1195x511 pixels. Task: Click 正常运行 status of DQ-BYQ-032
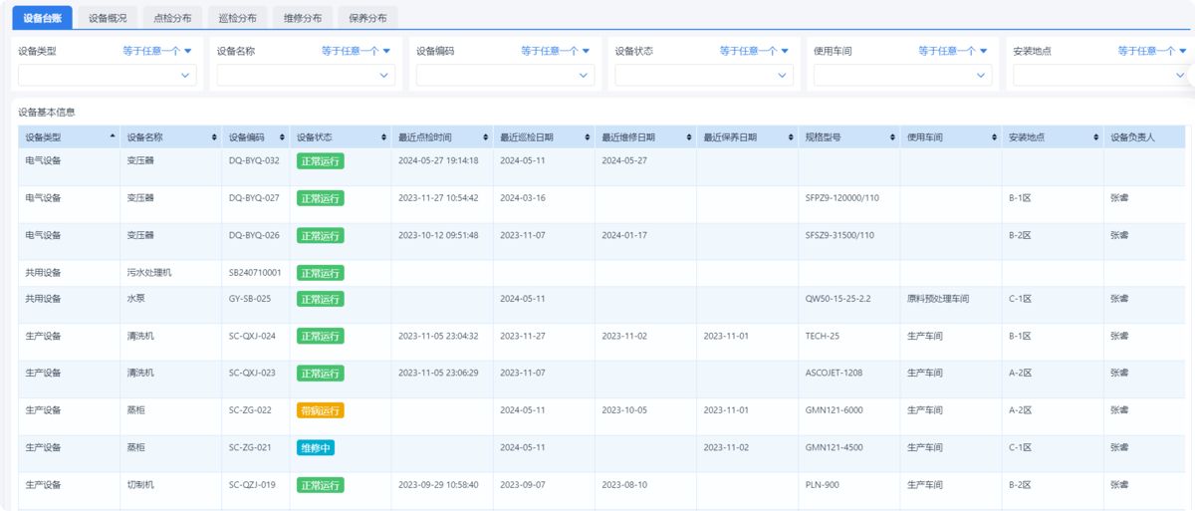pyautogui.click(x=320, y=161)
